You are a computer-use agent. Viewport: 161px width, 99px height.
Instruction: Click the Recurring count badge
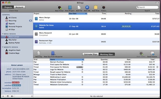pyautogui.click(x=31, y=21)
